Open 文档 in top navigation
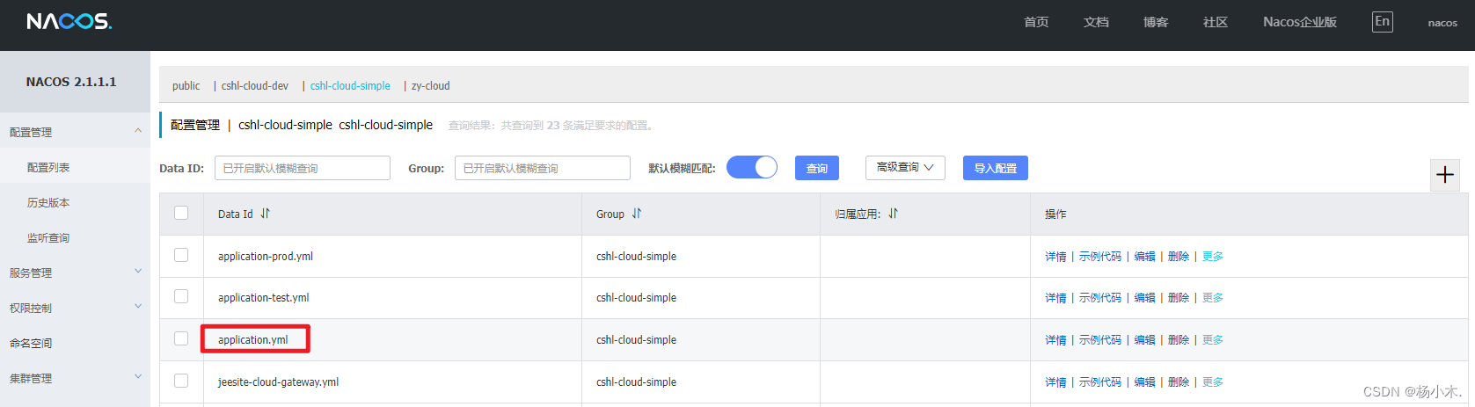 click(1096, 22)
